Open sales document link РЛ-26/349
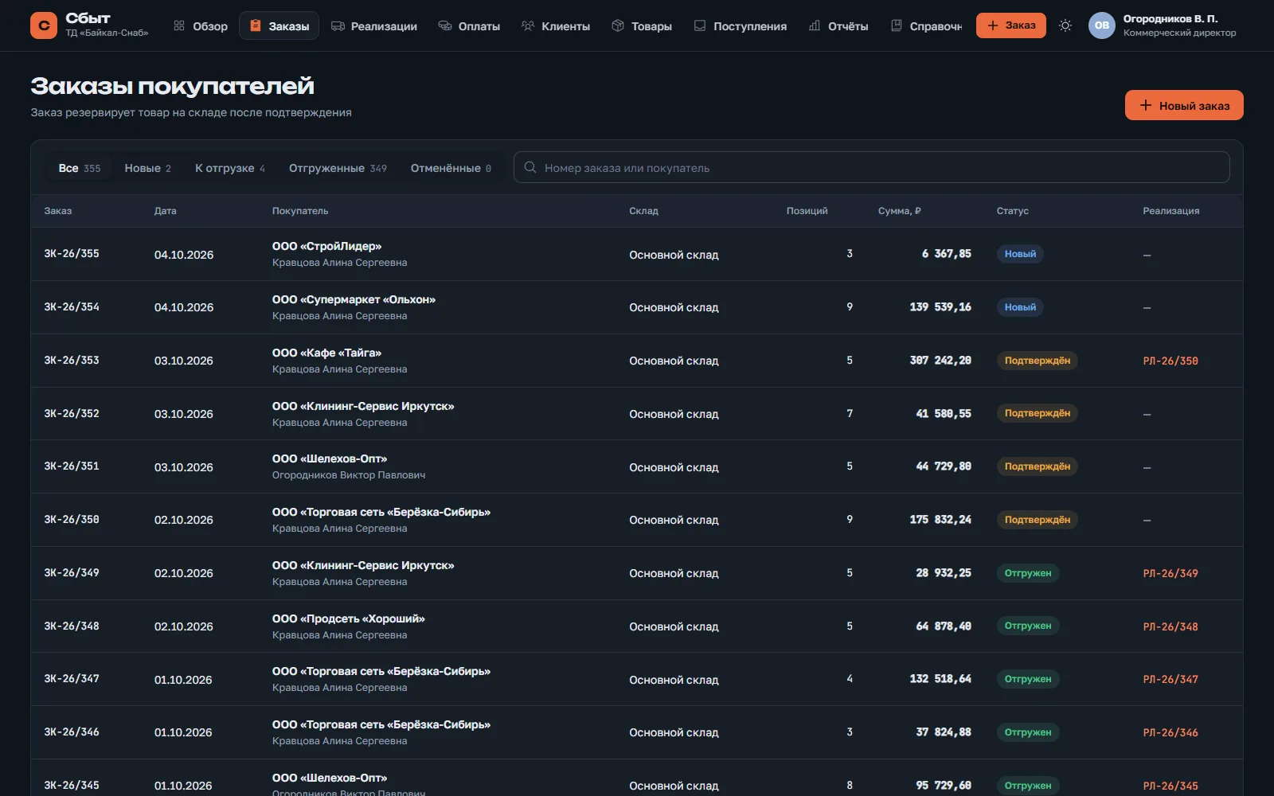Screen dimensions: 1274x796 (1170, 573)
